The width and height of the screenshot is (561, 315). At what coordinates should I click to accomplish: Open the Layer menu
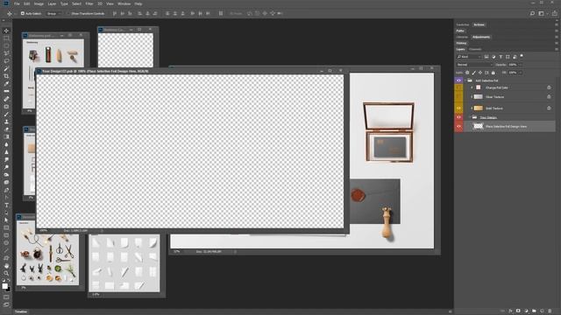point(52,3)
